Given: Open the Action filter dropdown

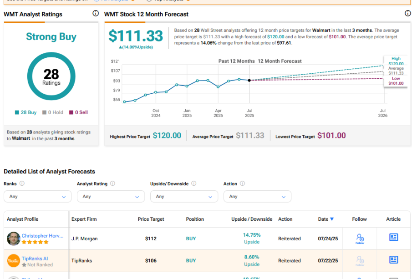Looking at the screenshot, I should point(257,197).
